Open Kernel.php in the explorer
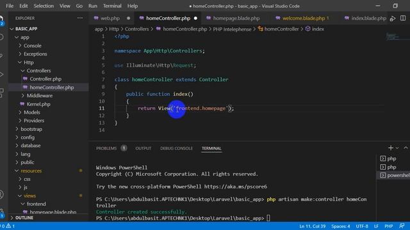Viewport: 410px width, 230px height. (38, 104)
